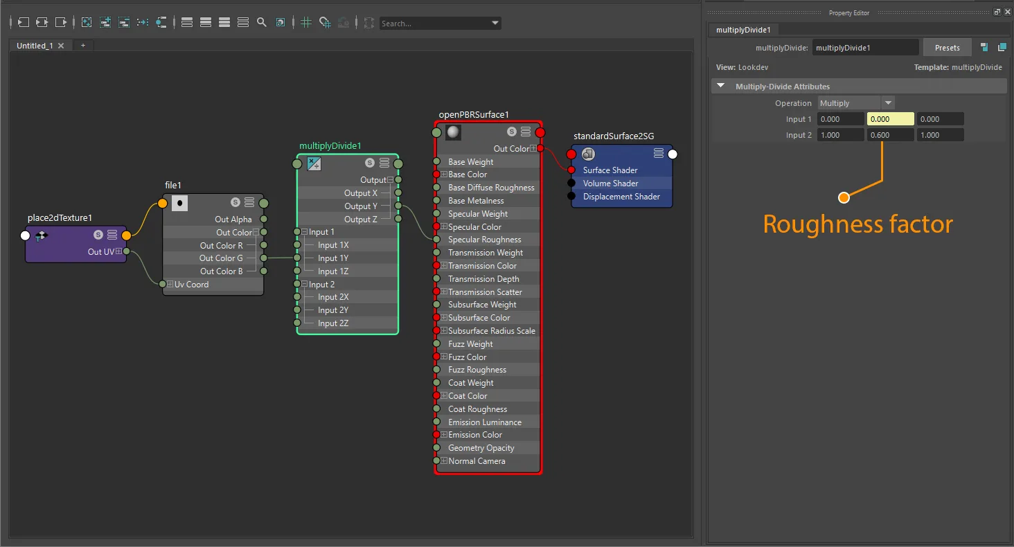Click the Rearrange graph toolbar icon
The image size is (1014, 547).
143,22
